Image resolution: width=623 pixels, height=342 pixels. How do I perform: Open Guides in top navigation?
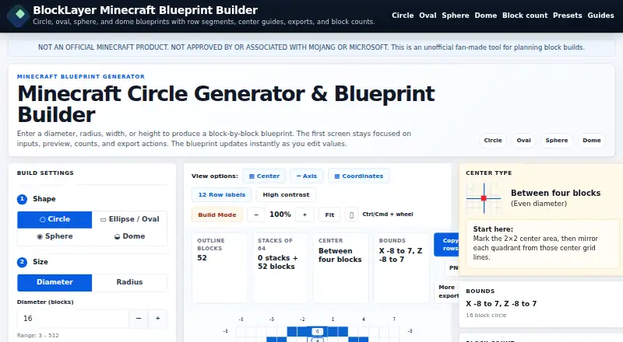(600, 16)
